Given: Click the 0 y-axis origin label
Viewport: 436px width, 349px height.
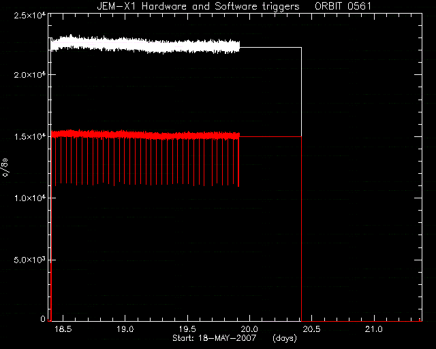Looking at the screenshot, I should [x=43, y=318].
